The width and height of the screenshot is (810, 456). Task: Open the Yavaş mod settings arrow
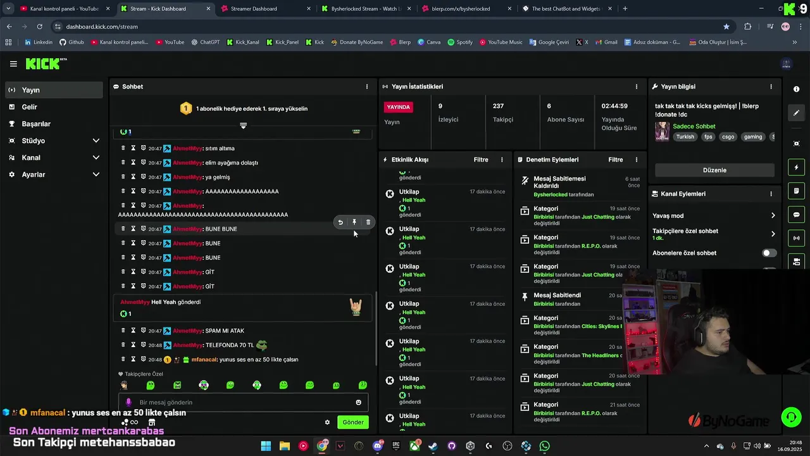[x=773, y=216]
